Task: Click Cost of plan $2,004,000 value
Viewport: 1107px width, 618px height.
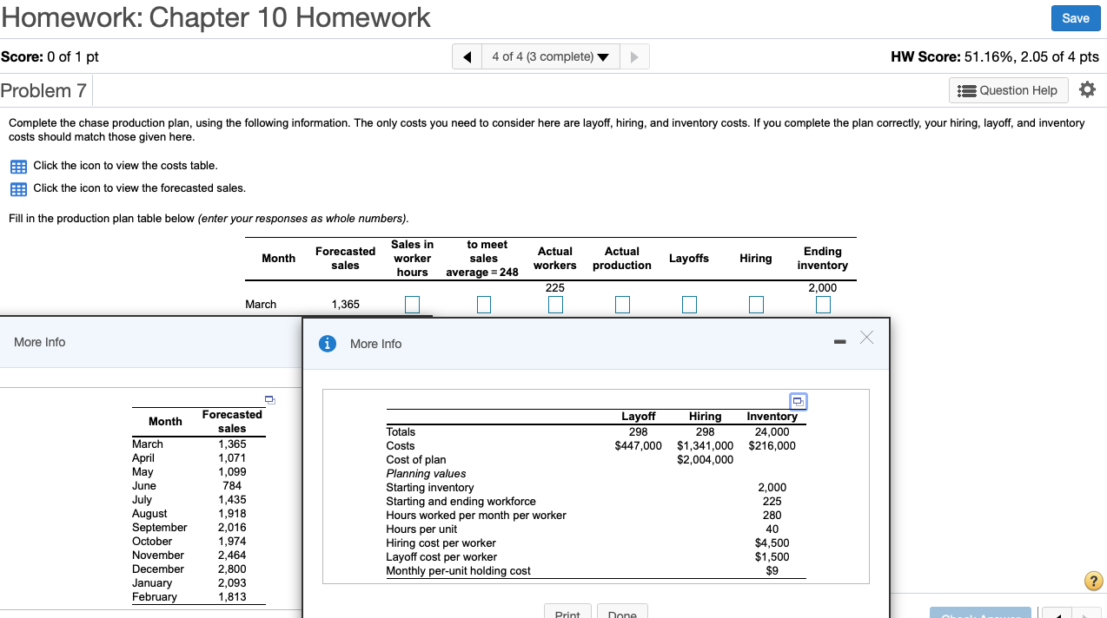Action: [705, 459]
